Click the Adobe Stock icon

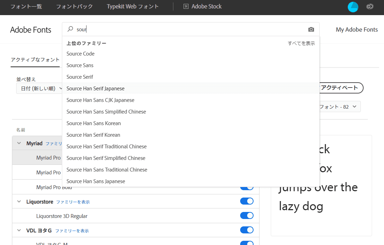186,7
